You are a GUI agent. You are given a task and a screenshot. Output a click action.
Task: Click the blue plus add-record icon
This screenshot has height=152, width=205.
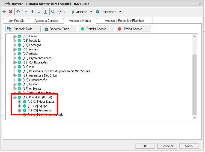(4, 12)
